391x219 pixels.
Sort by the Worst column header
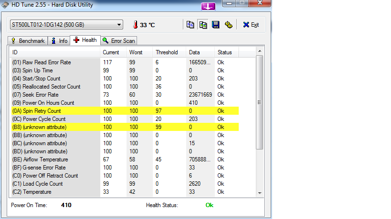(139, 52)
